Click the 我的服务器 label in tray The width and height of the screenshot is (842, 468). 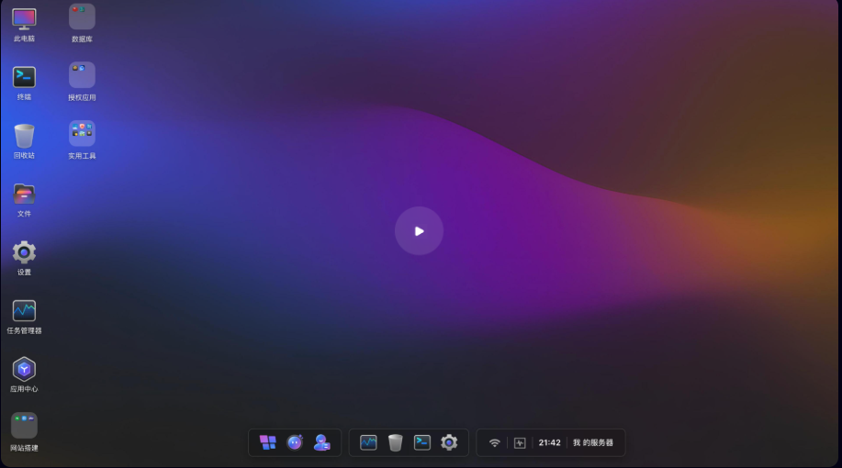tap(593, 443)
